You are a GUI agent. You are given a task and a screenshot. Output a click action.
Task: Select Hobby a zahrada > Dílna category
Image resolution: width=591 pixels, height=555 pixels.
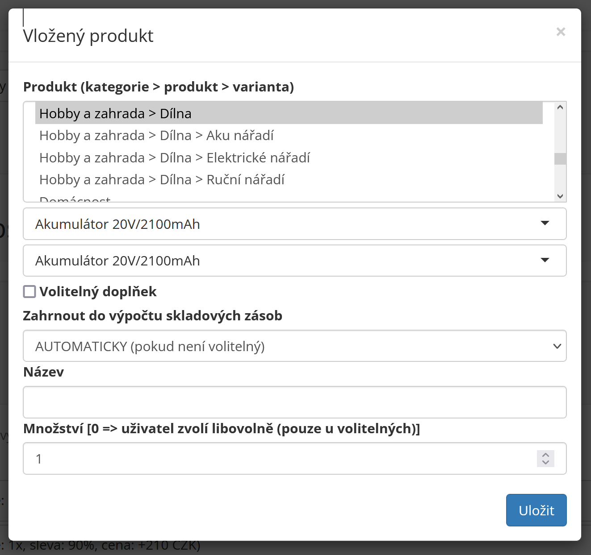click(x=289, y=113)
